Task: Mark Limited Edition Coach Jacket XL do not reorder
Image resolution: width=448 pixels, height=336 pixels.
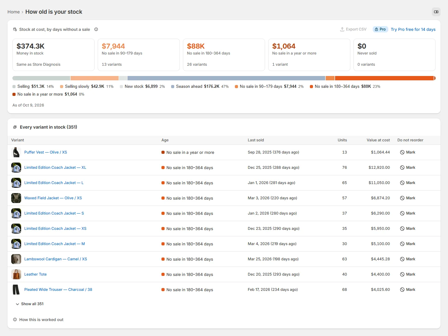Action: (x=408, y=168)
